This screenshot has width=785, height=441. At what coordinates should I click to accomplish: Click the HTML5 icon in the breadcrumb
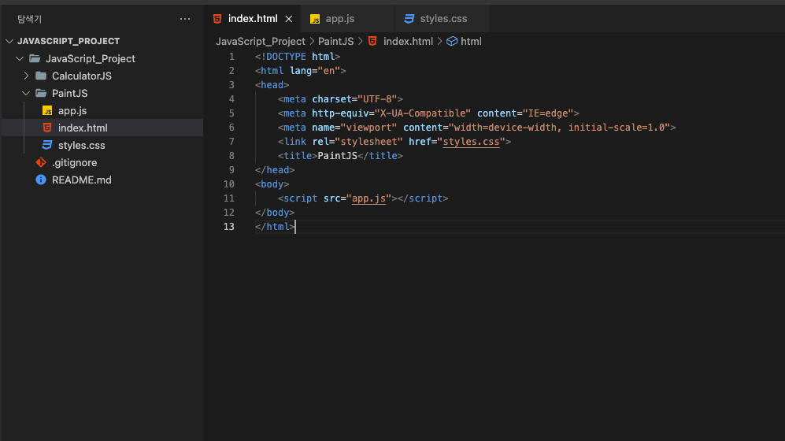(x=372, y=41)
